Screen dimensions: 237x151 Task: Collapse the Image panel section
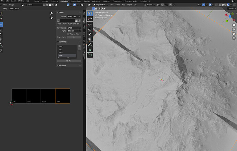coord(57,12)
